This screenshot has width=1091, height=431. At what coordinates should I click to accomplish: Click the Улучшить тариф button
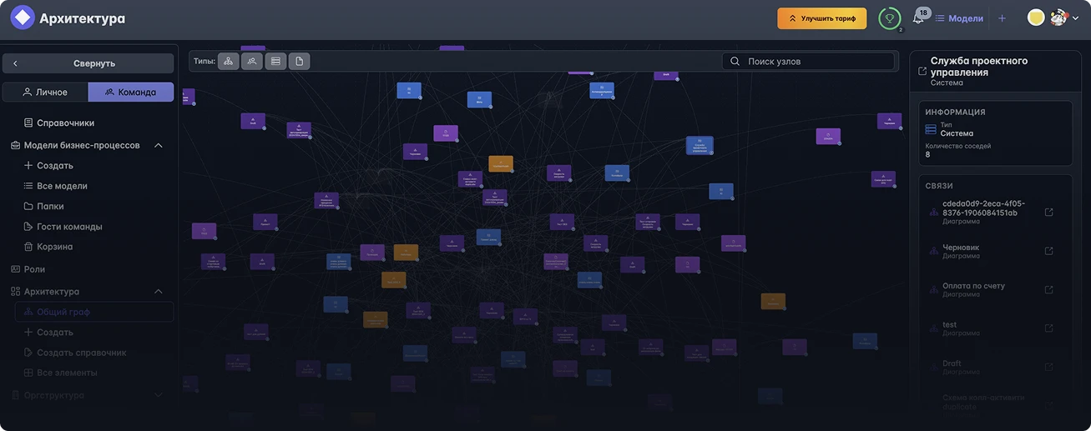821,18
